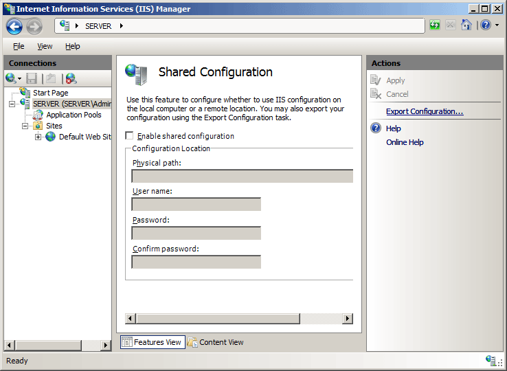Enable shared configuration checkbox
Viewport: 507px width, 371px height.
tap(129, 135)
